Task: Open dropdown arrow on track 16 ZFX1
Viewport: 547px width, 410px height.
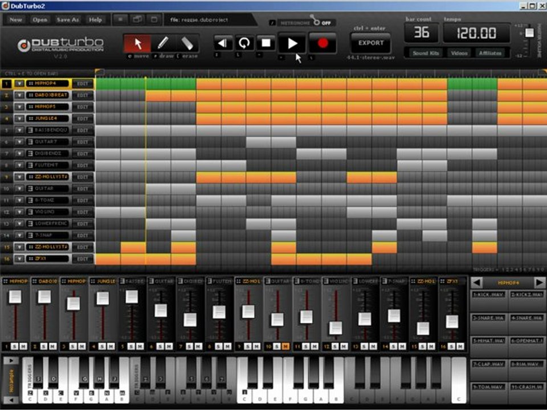Action: point(19,259)
